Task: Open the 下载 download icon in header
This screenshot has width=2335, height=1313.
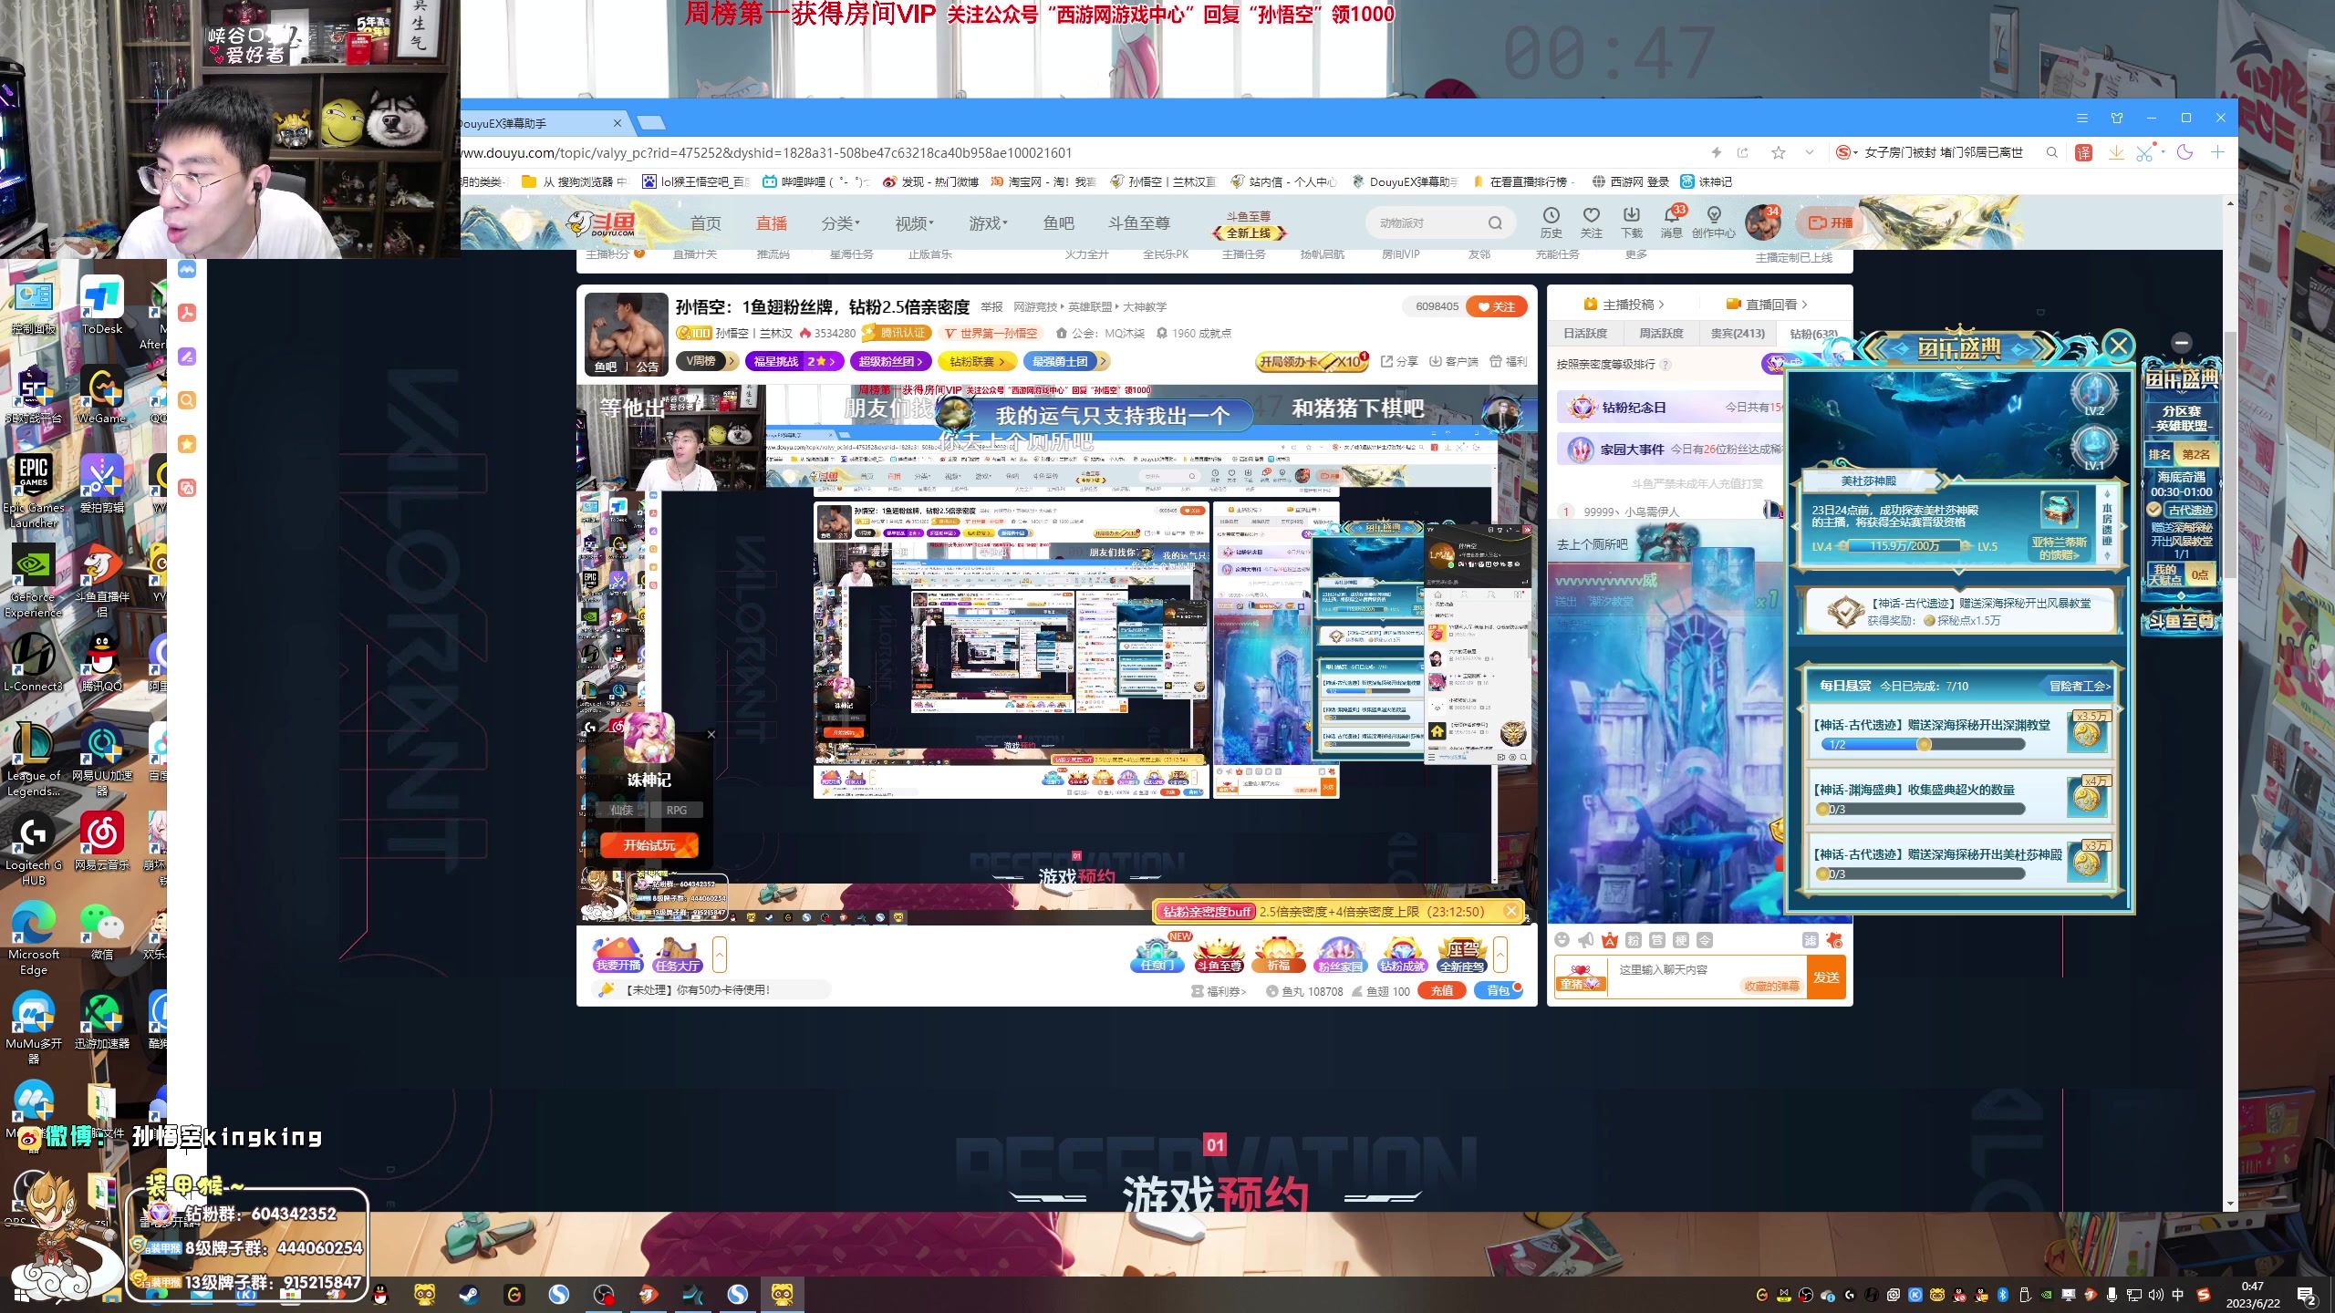Action: pos(1632,222)
